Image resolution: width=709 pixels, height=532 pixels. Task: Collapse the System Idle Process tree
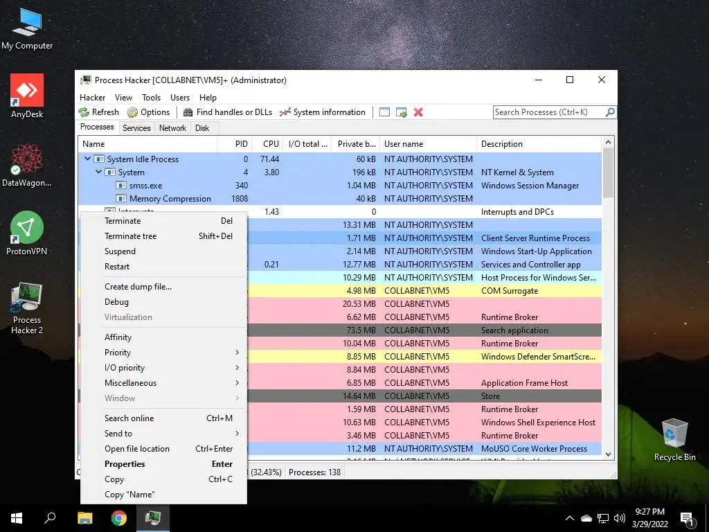tap(88, 159)
